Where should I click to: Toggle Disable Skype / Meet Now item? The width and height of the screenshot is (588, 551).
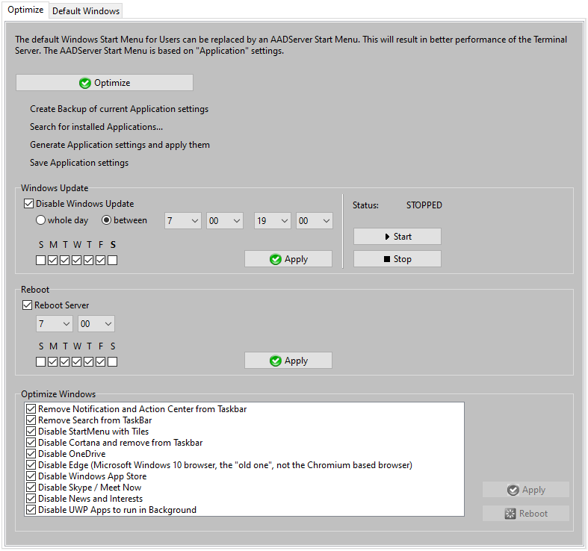click(x=31, y=488)
